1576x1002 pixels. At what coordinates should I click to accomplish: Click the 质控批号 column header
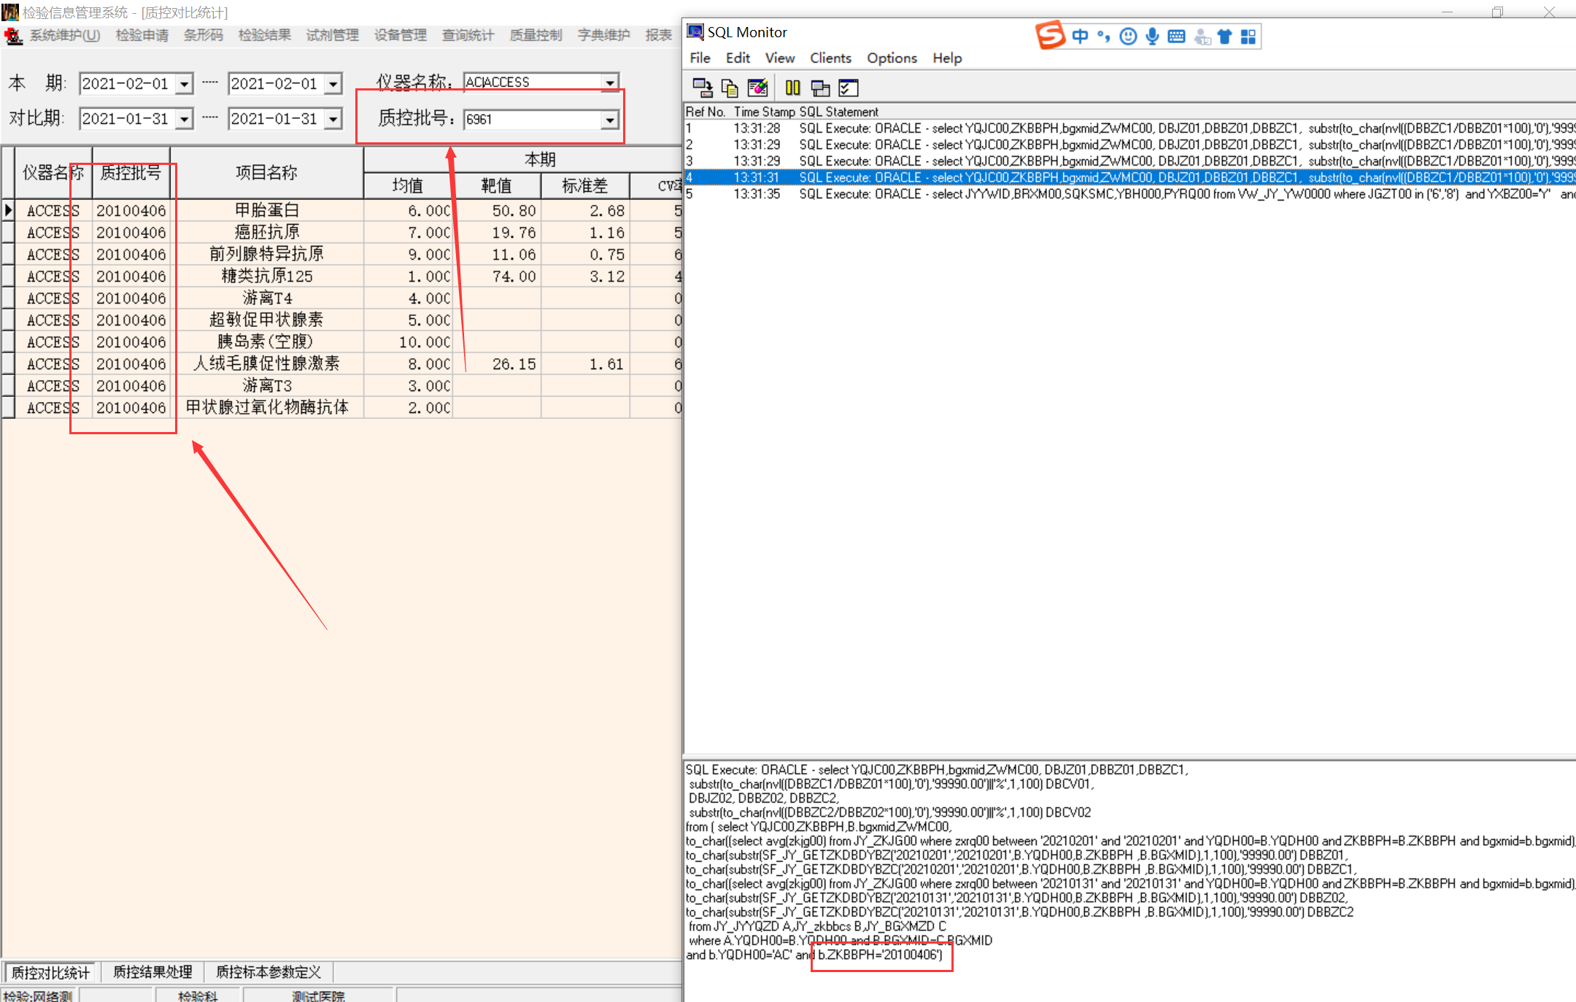131,172
